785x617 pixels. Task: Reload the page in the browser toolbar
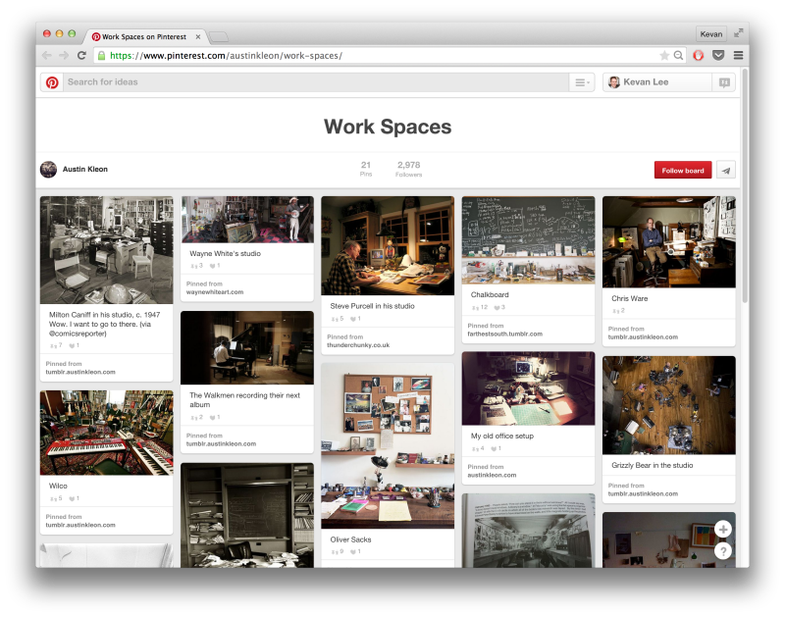click(81, 55)
